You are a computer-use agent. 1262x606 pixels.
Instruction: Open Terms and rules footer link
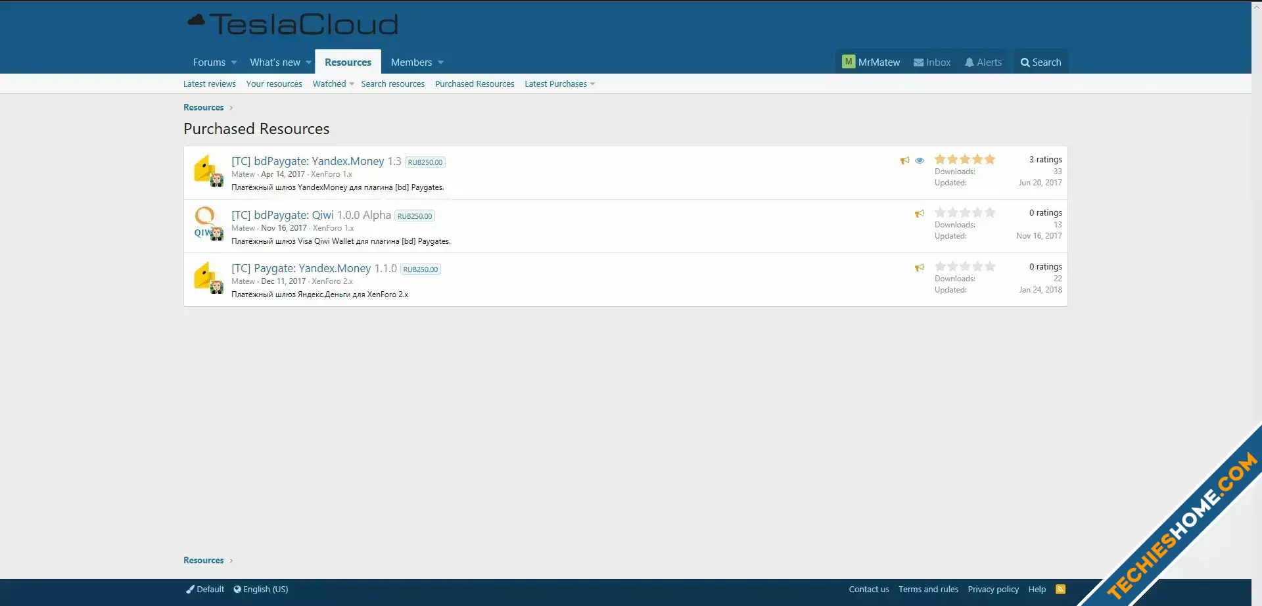click(928, 590)
